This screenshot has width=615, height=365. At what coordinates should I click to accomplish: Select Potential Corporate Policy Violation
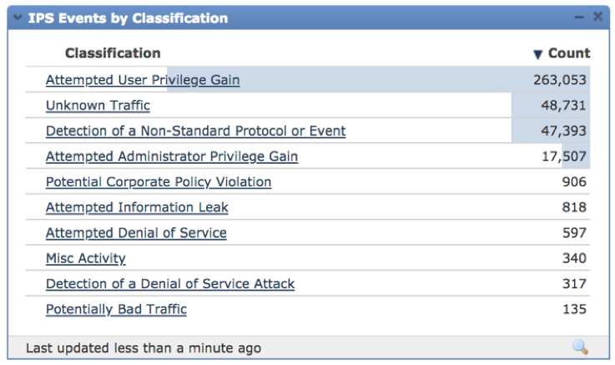click(159, 182)
